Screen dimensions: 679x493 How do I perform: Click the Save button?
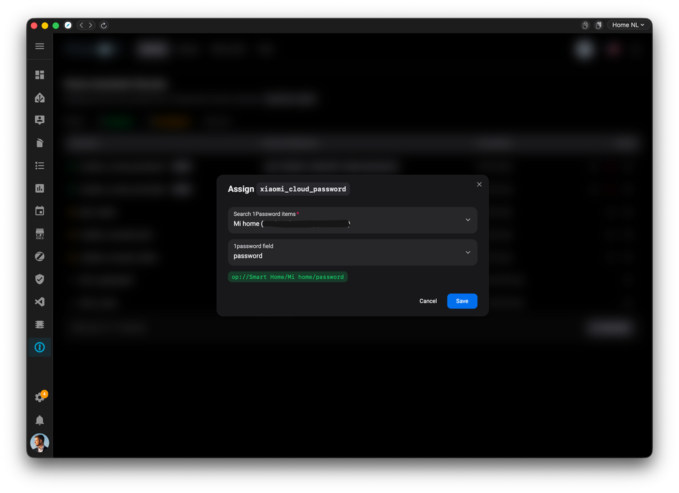(x=462, y=301)
